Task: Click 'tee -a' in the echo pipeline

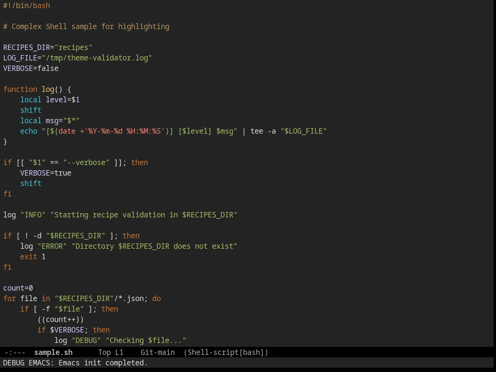Action: coord(263,131)
